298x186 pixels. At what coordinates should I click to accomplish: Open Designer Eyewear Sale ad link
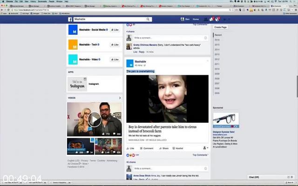[223, 132]
